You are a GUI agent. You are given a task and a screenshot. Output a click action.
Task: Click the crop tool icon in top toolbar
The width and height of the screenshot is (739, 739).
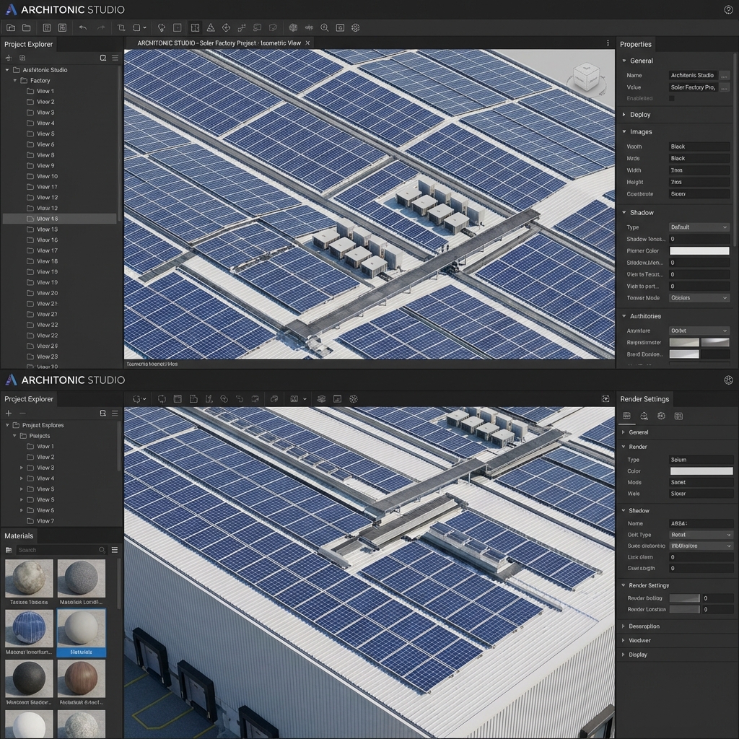coord(121,27)
